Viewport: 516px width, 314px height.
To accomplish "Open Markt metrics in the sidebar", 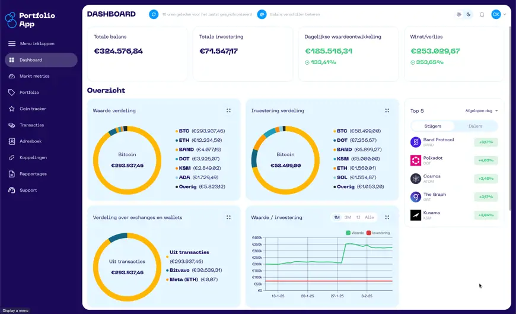I will click(x=34, y=76).
